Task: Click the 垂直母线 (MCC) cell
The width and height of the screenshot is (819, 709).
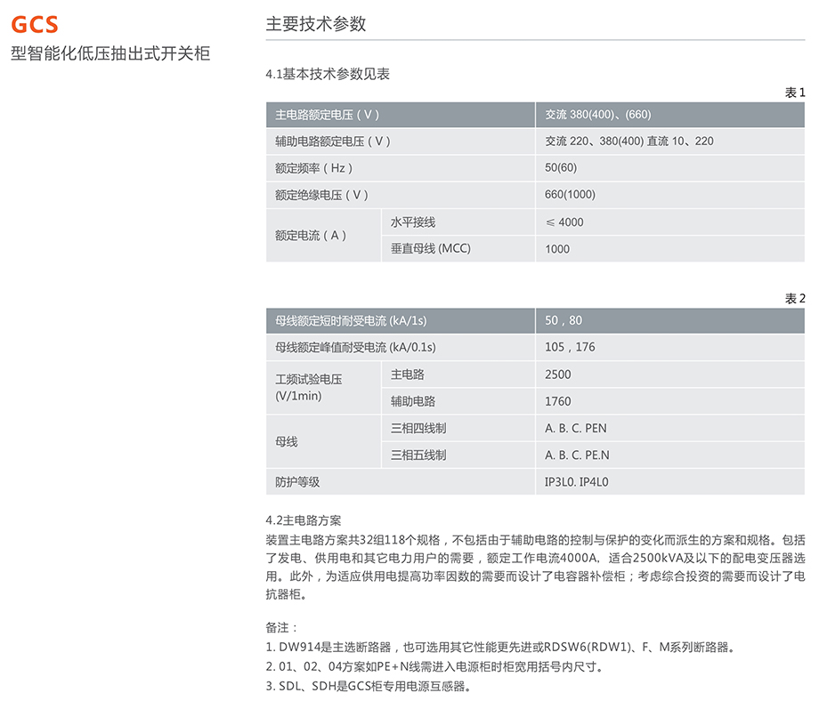Action: (x=431, y=248)
